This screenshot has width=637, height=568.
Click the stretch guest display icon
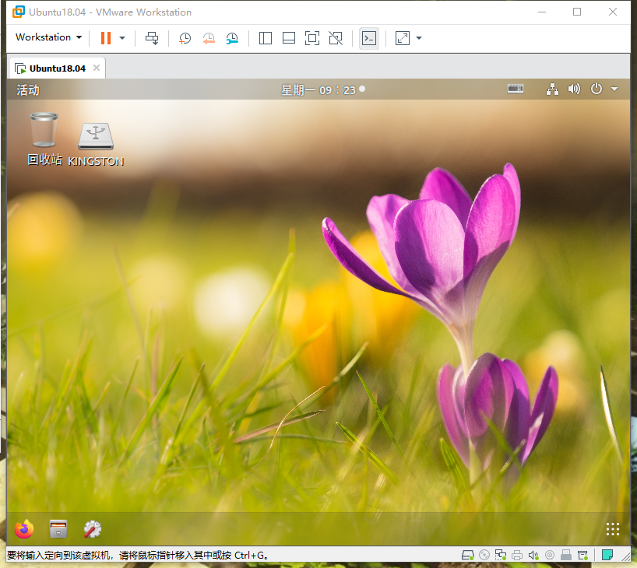402,38
